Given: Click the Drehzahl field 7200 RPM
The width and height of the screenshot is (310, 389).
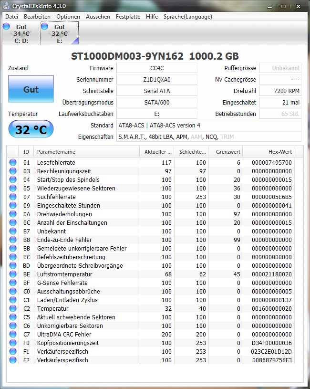Looking at the screenshot, I should [x=280, y=91].
